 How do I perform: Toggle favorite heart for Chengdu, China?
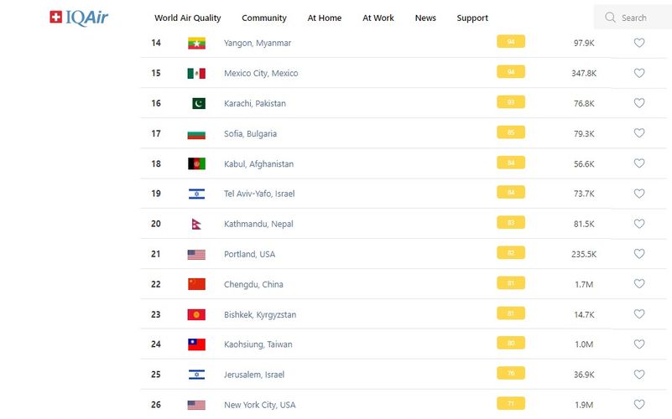click(x=639, y=284)
